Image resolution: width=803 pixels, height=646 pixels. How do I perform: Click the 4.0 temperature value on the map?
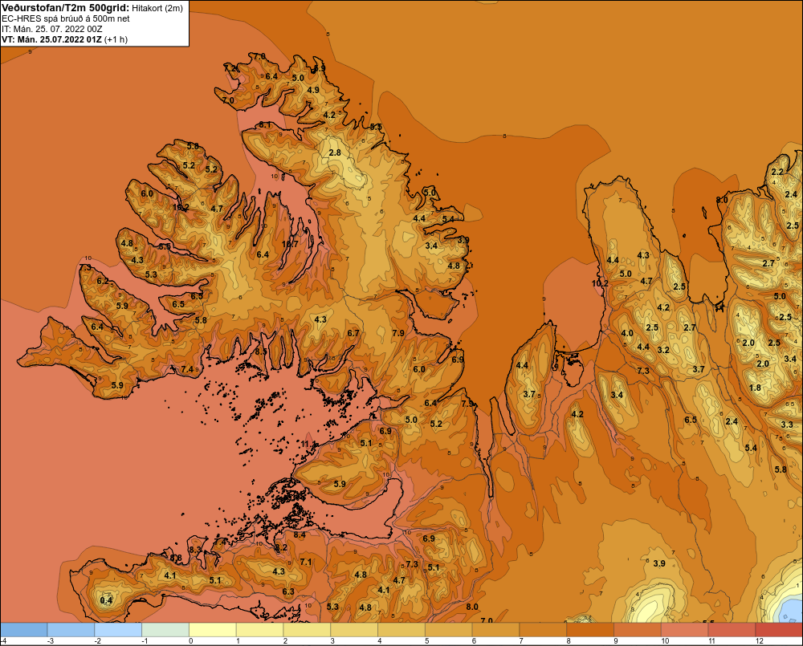coord(627,333)
